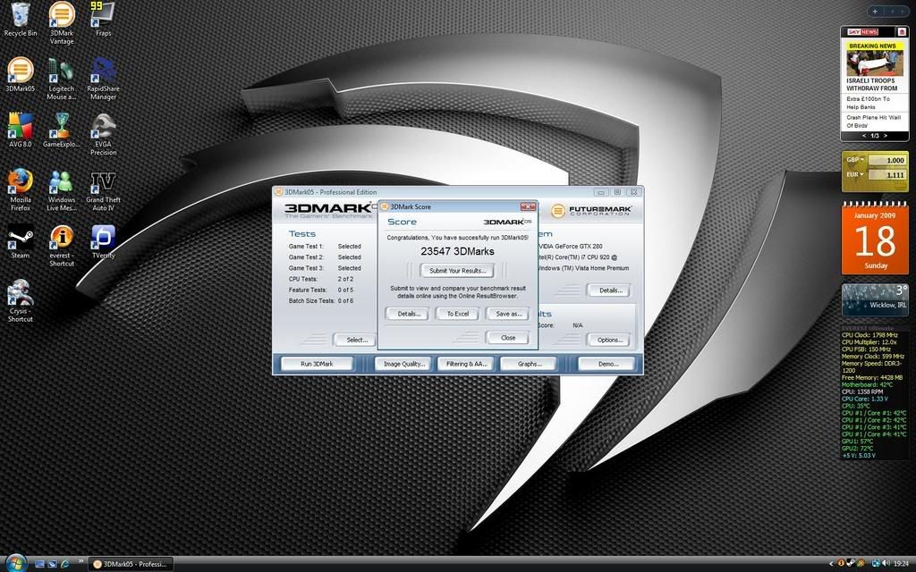Click the Close button in Score dialog

pos(508,338)
